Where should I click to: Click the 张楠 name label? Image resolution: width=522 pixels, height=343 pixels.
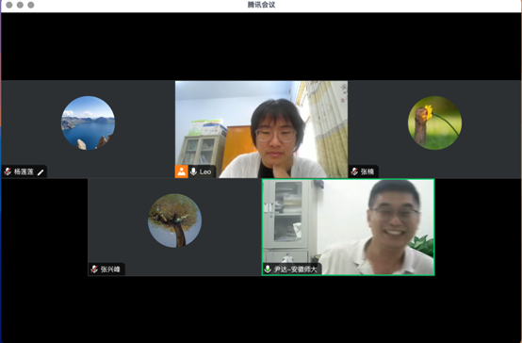[367, 171]
